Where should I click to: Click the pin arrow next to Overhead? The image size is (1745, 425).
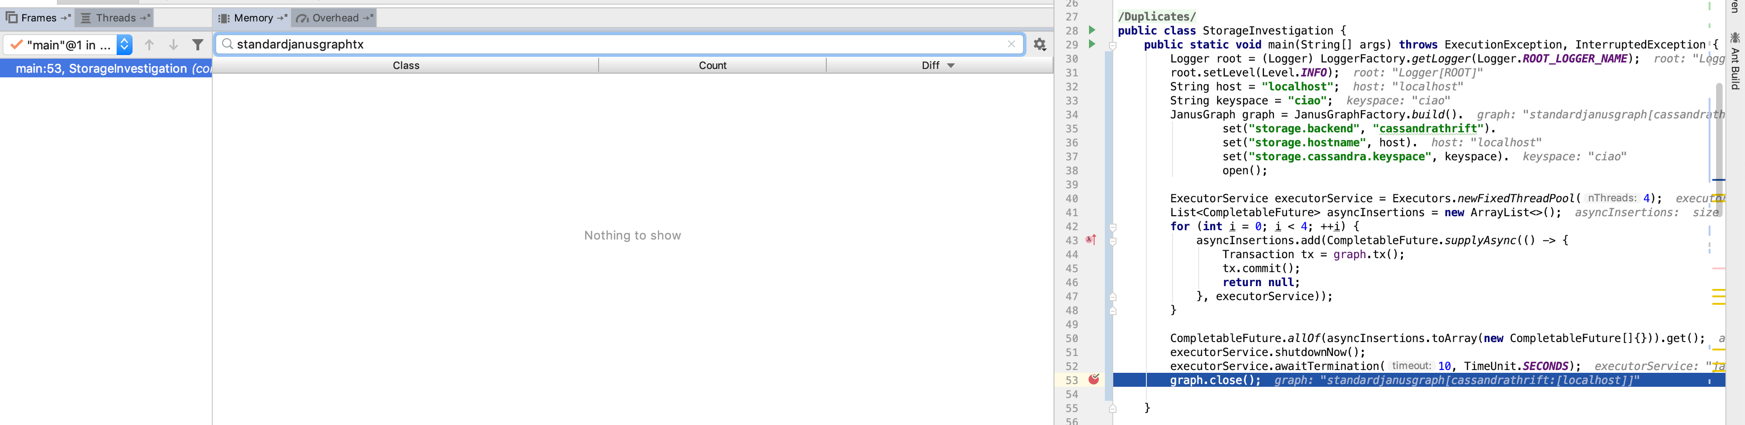(x=368, y=18)
